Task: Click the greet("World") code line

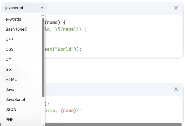Action: [63, 49]
